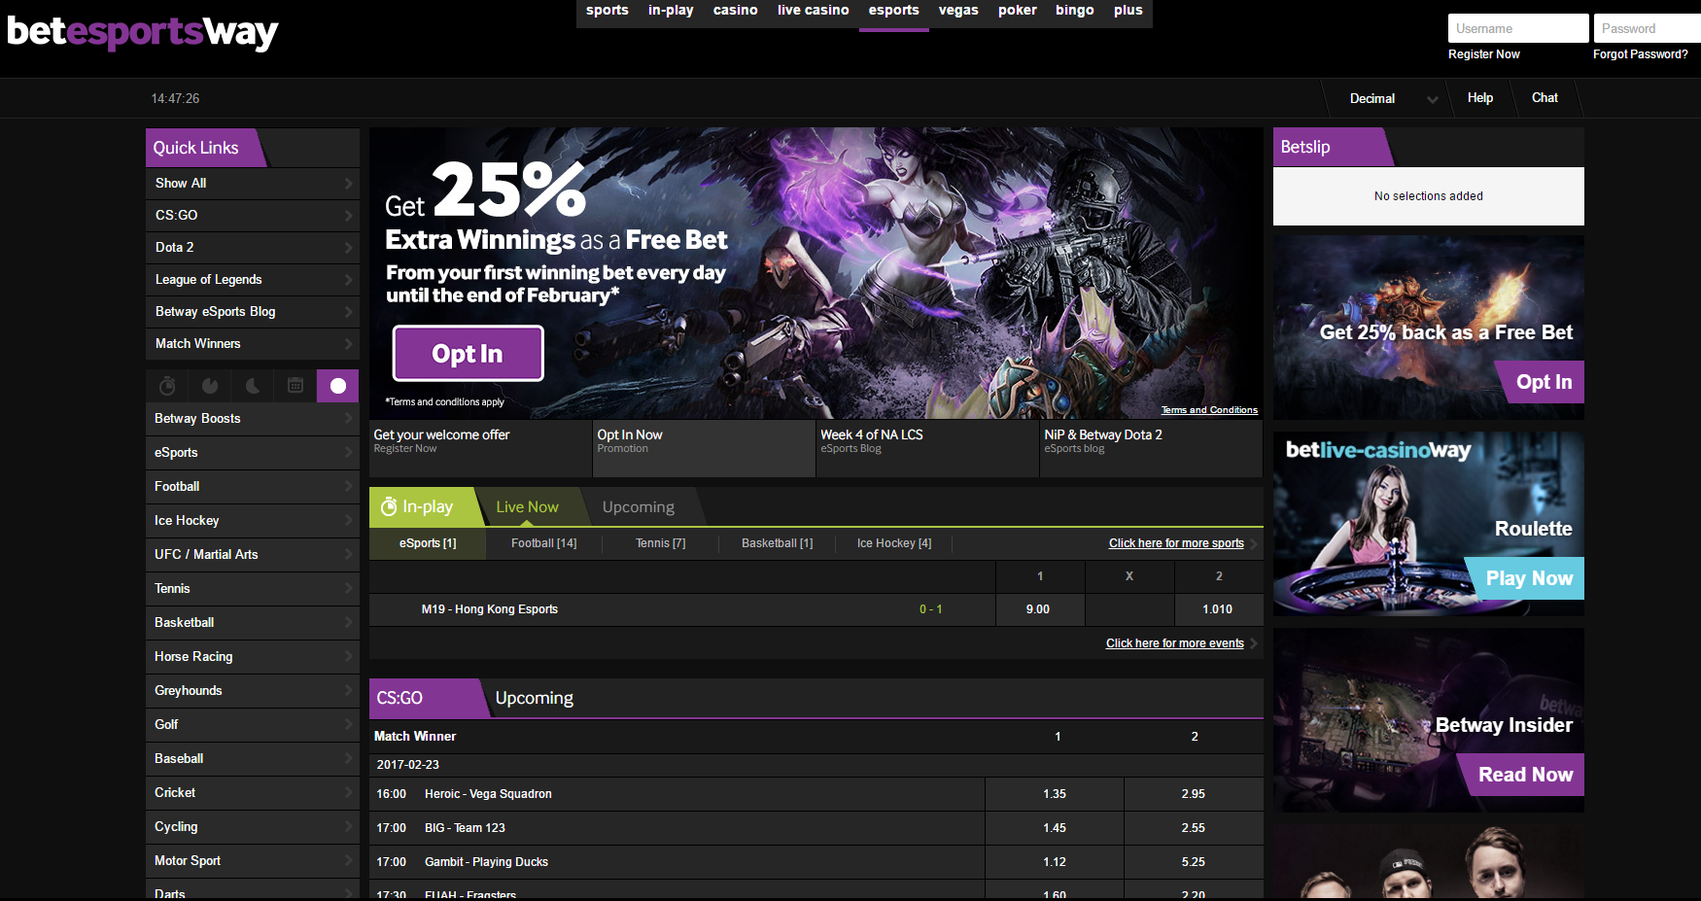
Task: Expand the Show All quick link arrow
Action: coord(349,184)
